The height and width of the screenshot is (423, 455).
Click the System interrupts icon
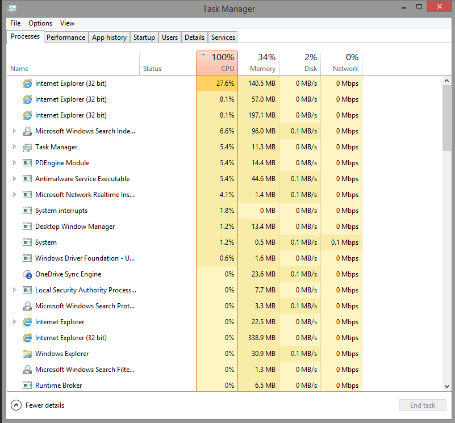coord(27,211)
